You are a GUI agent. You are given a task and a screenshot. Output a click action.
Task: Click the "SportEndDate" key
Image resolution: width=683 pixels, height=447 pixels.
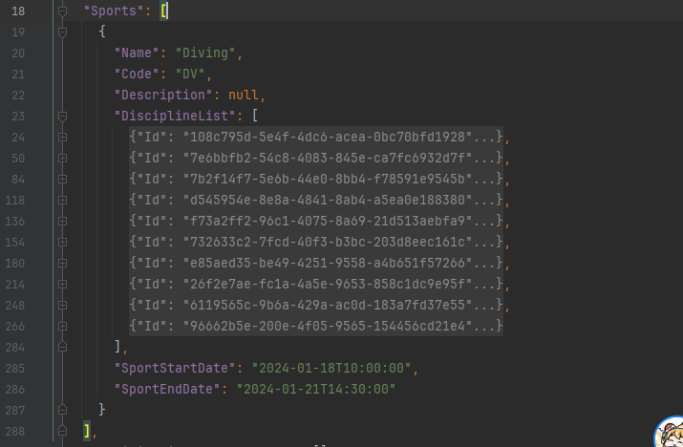(x=167, y=389)
